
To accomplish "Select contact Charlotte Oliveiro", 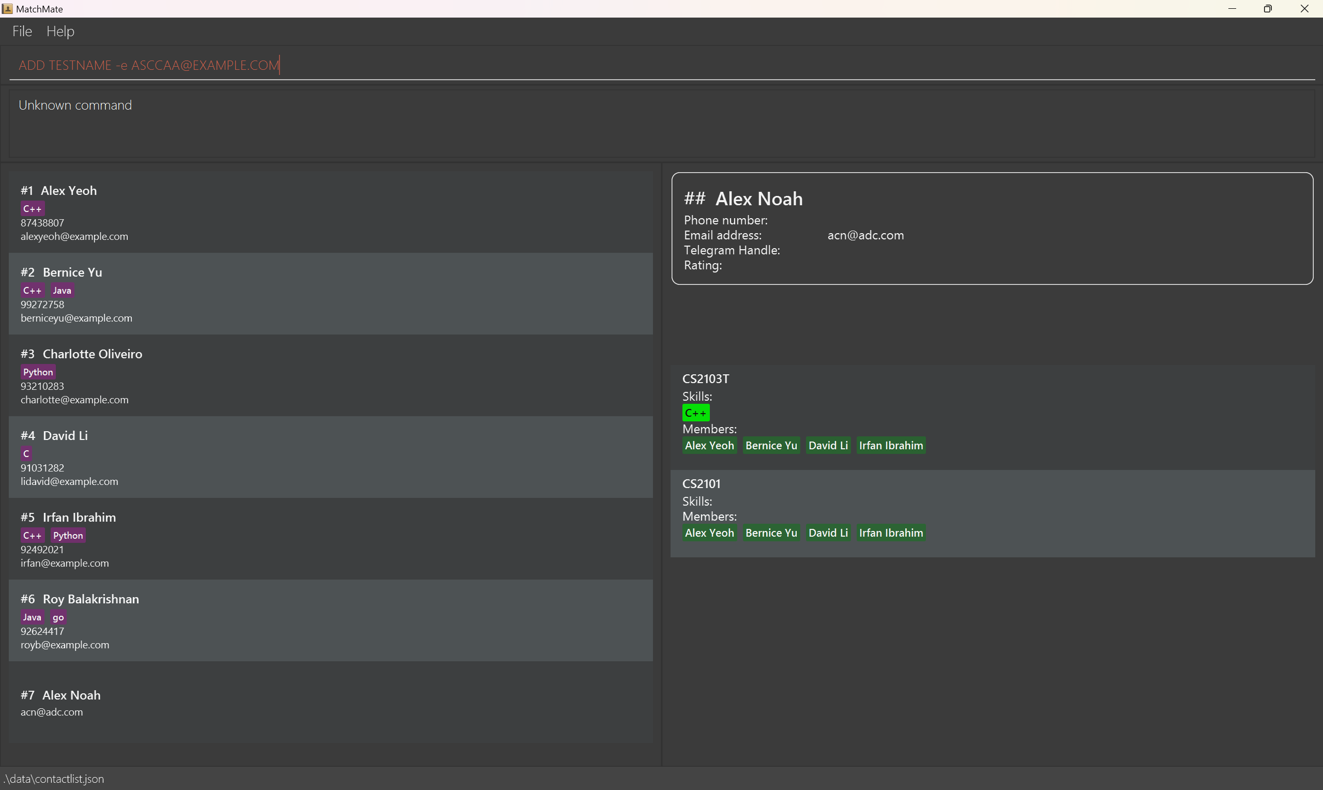I will click(330, 376).
